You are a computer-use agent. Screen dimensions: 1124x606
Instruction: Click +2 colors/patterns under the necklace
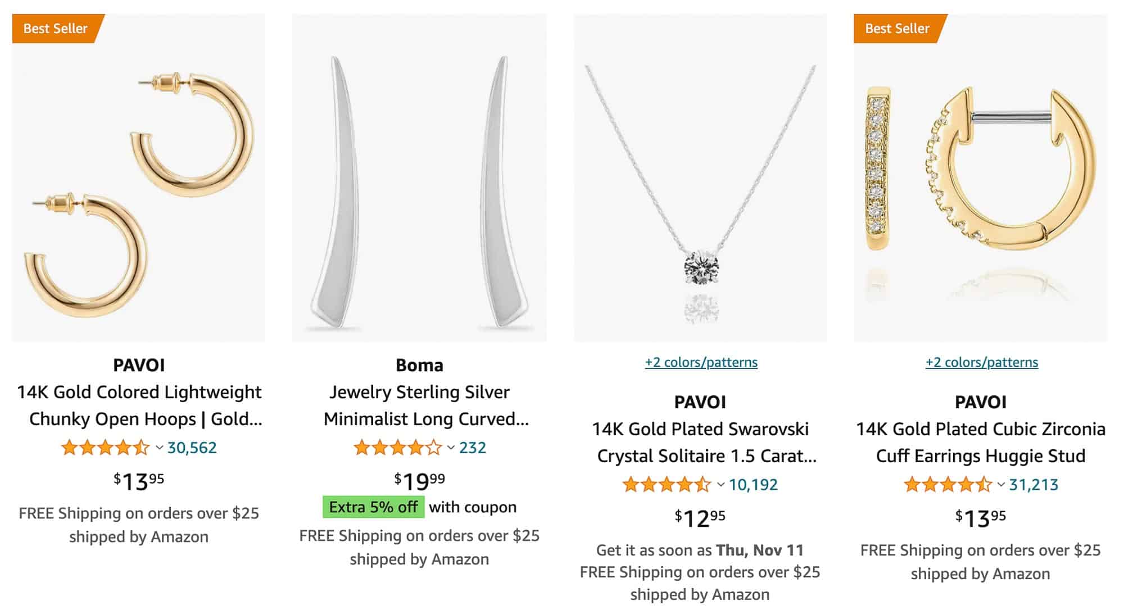[701, 362]
